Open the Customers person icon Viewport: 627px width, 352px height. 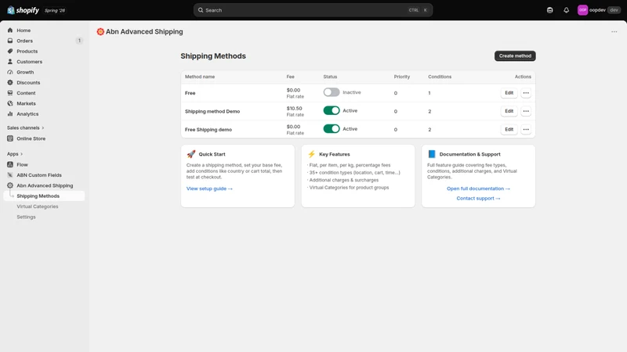(10, 62)
